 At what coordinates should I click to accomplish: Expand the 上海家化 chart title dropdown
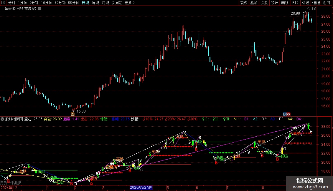click(x=39, y=9)
